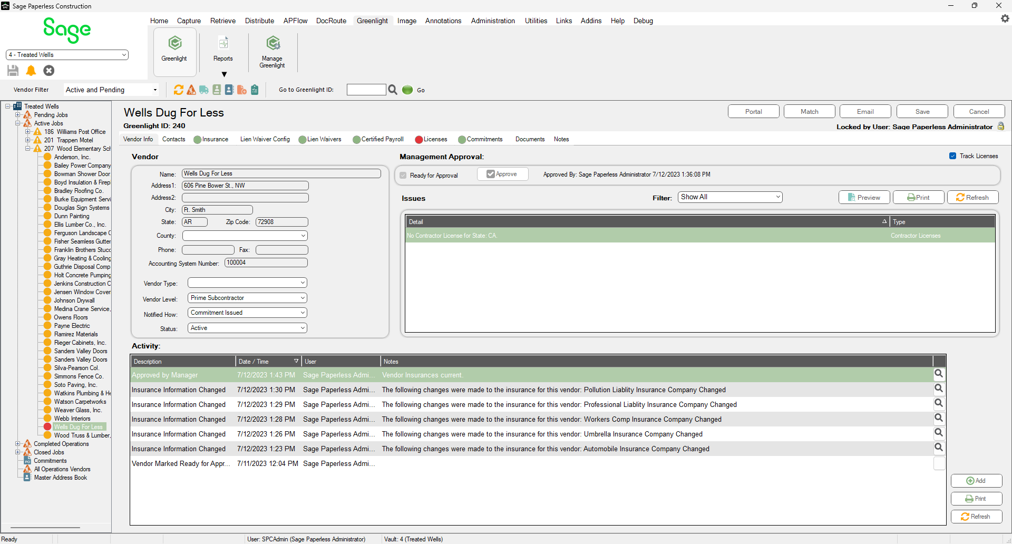Sort activity by Date / Time column header

pos(268,362)
